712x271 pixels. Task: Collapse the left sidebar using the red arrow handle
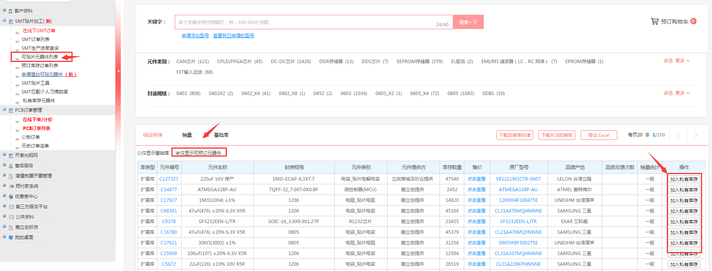[118, 71]
